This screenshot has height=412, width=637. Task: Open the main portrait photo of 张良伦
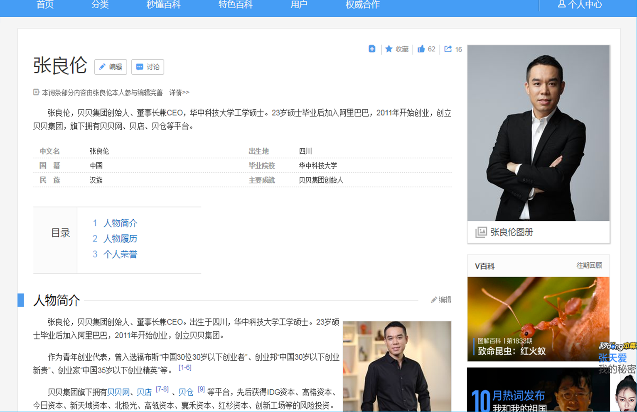click(x=539, y=133)
